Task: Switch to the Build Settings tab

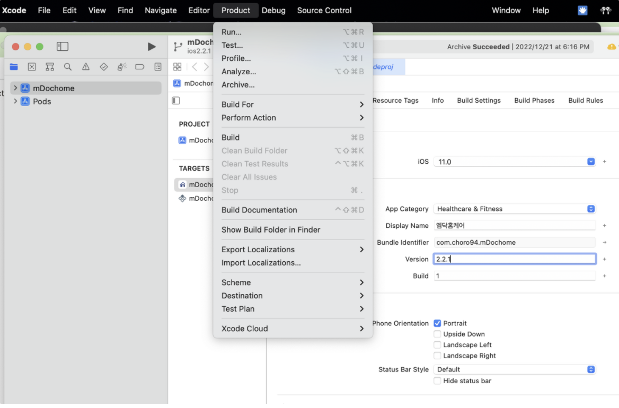Action: 479,100
